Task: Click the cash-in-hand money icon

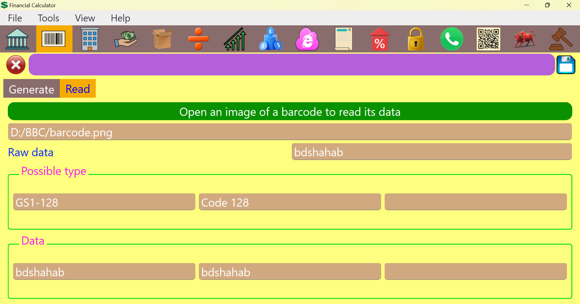Action: pos(126,39)
